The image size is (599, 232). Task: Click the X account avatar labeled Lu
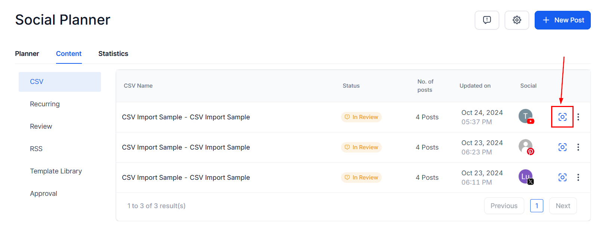[x=526, y=177]
